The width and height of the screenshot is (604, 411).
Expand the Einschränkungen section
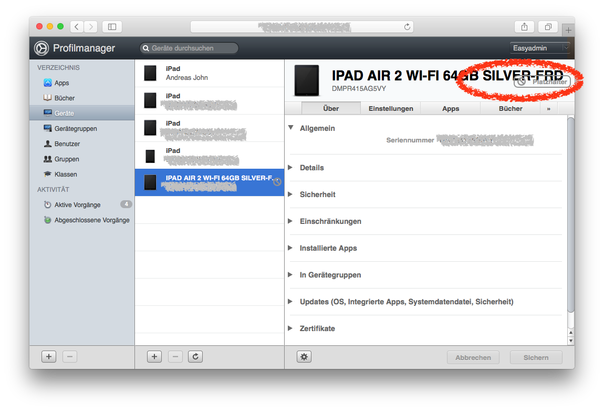point(290,221)
